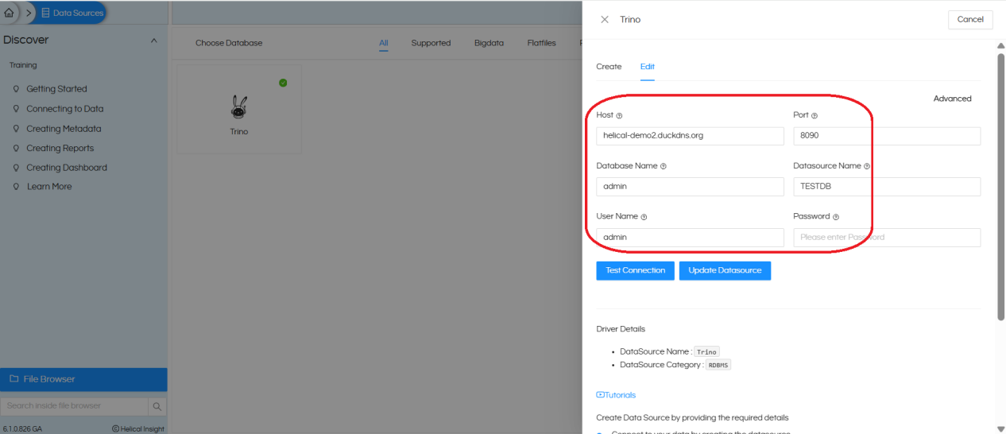The image size is (1006, 434).
Task: Open the Data Sources breadcrumb
Action: tap(72, 13)
